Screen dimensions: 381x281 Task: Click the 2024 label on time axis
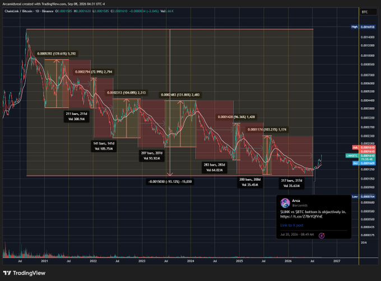[190, 261]
